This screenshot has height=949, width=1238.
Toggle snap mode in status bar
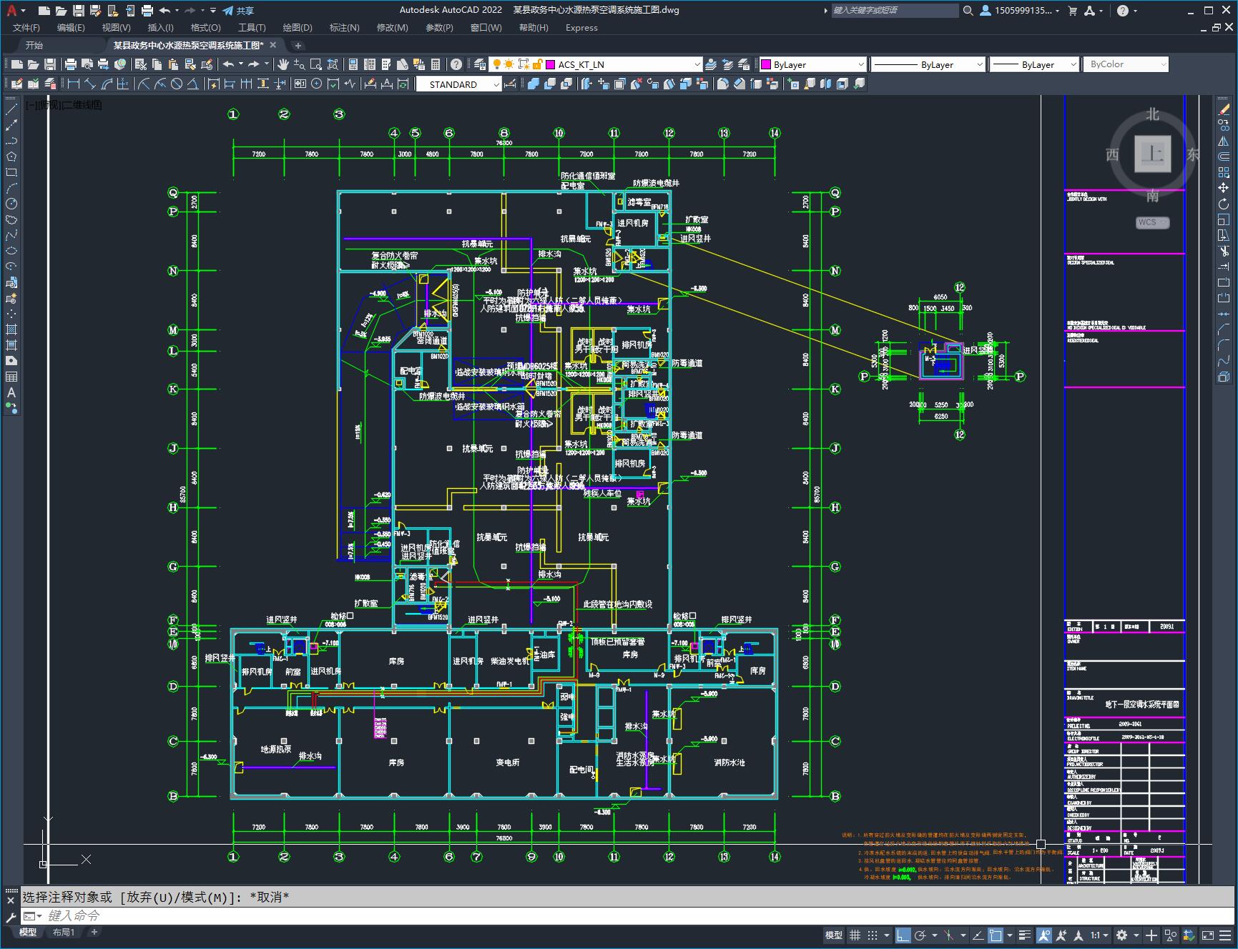(x=872, y=935)
